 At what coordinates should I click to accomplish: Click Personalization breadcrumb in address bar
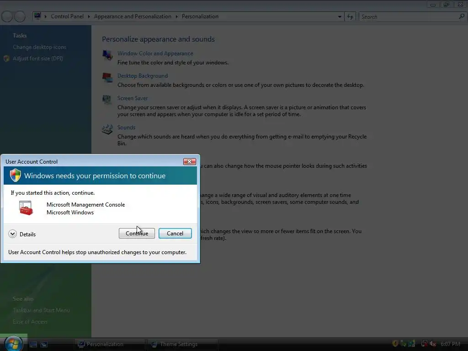[x=200, y=16]
